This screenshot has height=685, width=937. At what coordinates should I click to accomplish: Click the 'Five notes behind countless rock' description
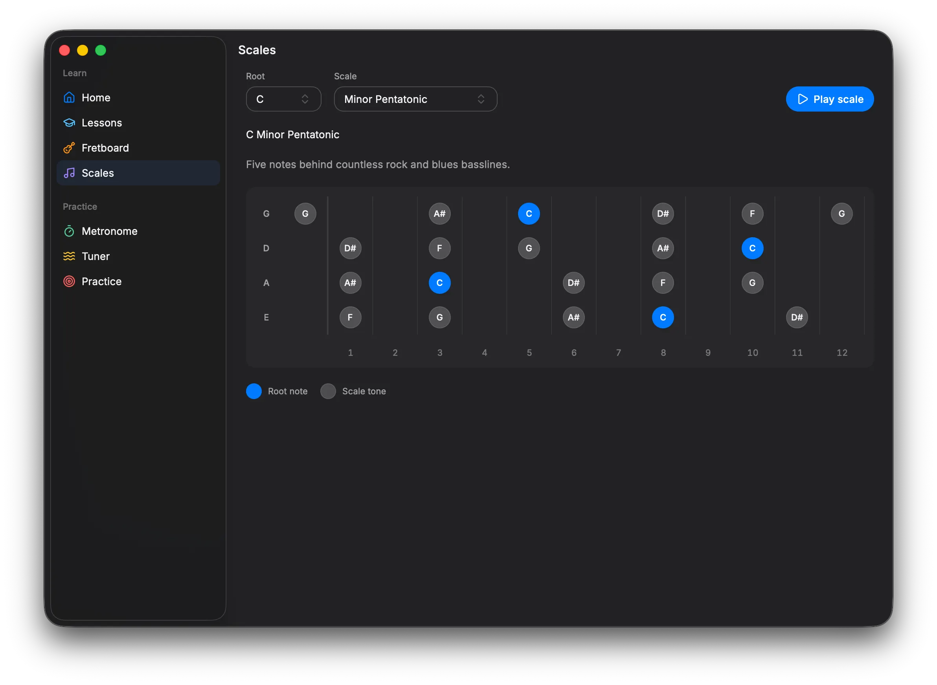click(378, 165)
